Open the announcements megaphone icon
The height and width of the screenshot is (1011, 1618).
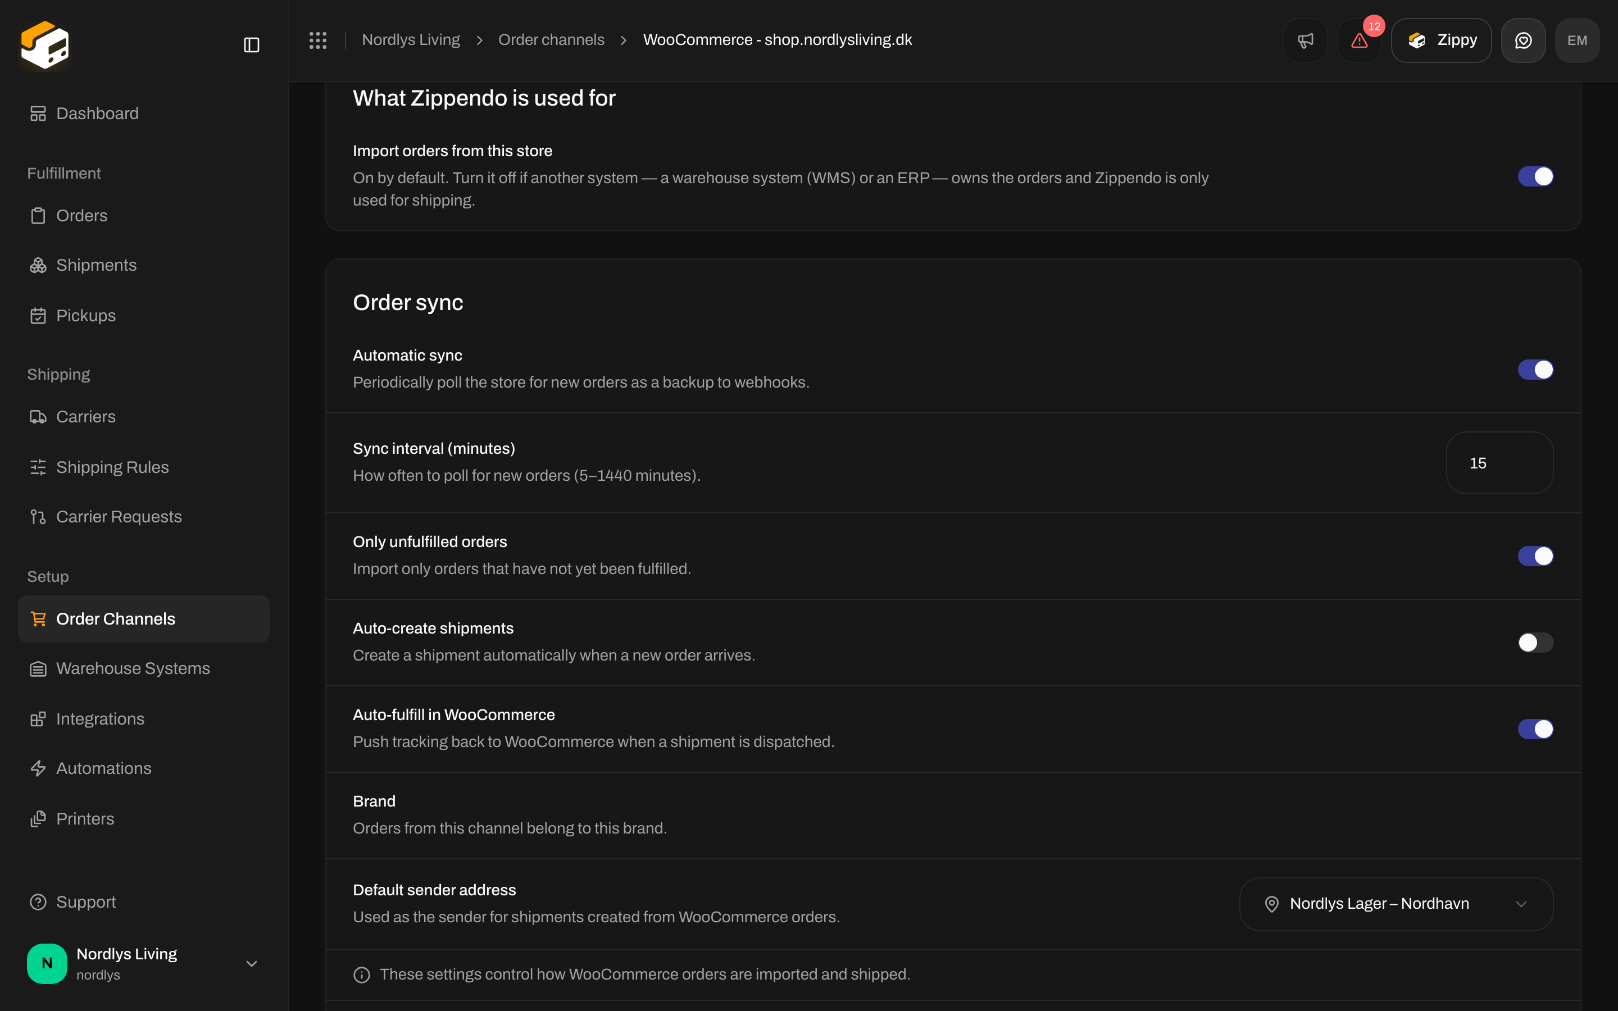1305,40
